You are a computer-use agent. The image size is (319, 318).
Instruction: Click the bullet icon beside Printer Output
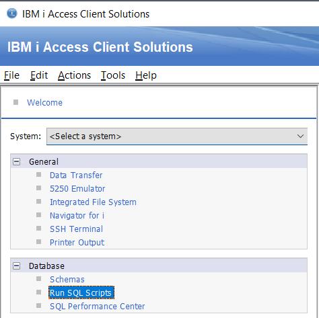point(38,241)
